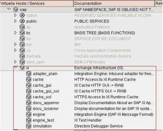Click the option service icon

[x=22, y=15]
